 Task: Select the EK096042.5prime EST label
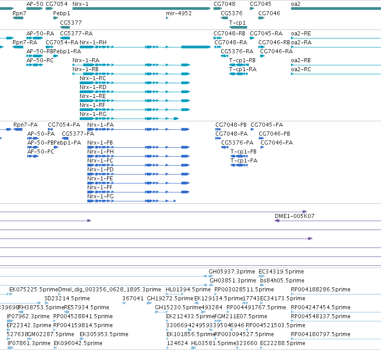coord(78,343)
